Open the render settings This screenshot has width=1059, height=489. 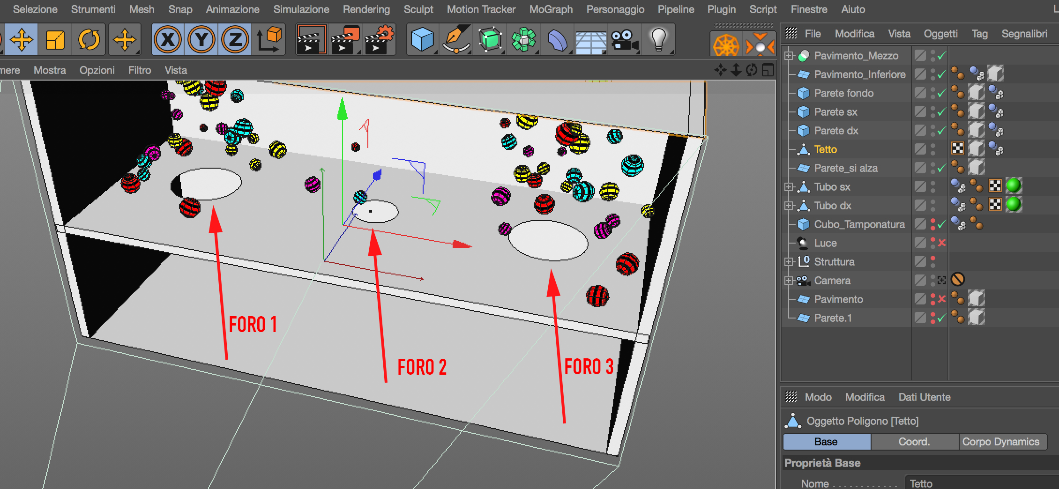coord(379,39)
